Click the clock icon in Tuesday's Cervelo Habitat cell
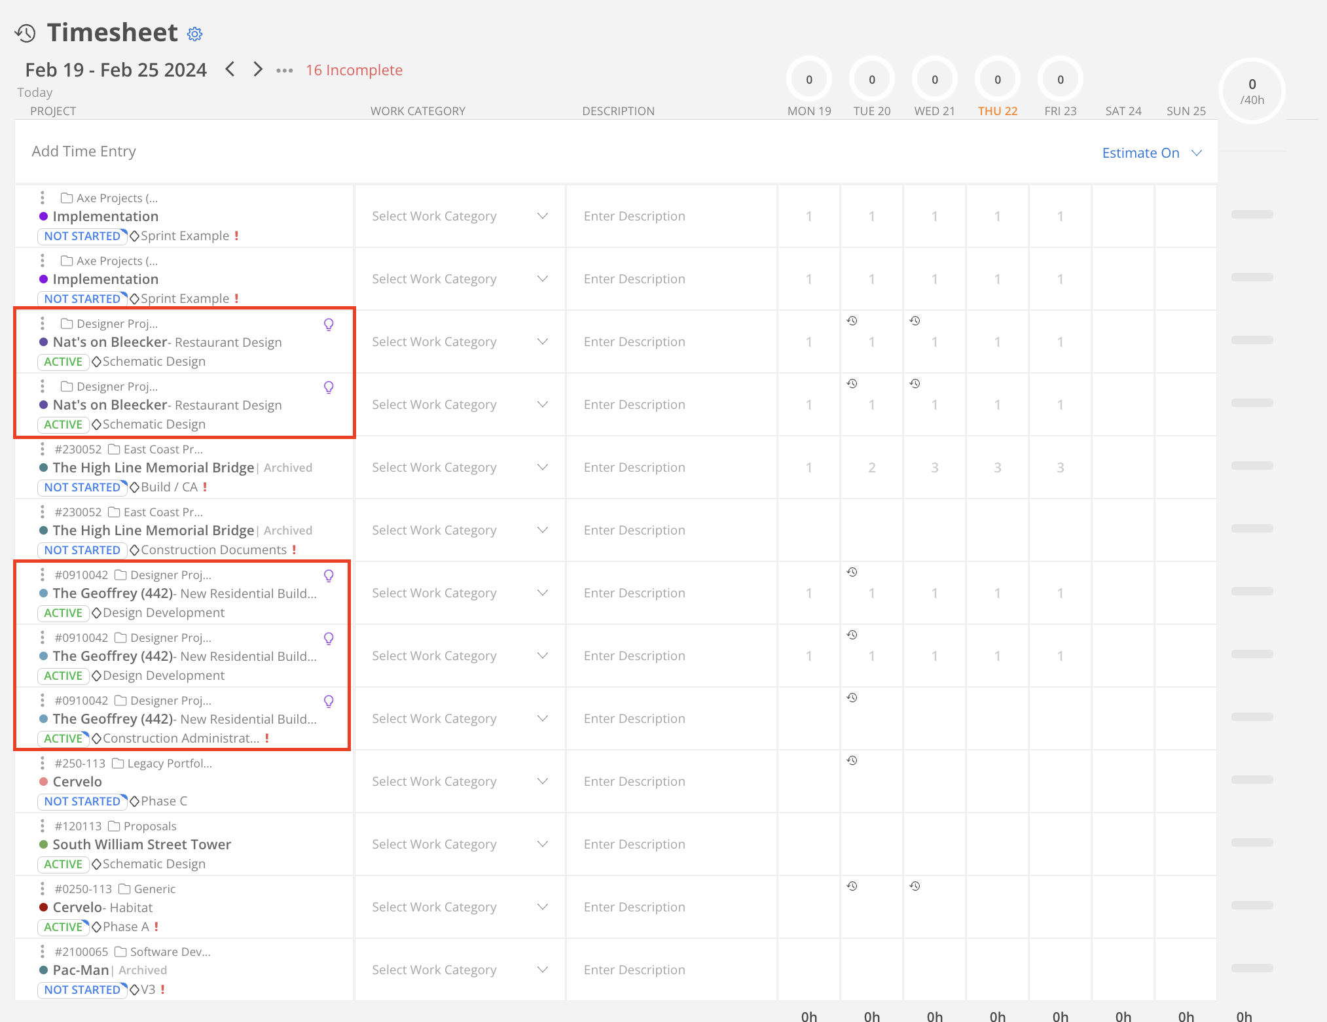The height and width of the screenshot is (1022, 1327). point(852,887)
